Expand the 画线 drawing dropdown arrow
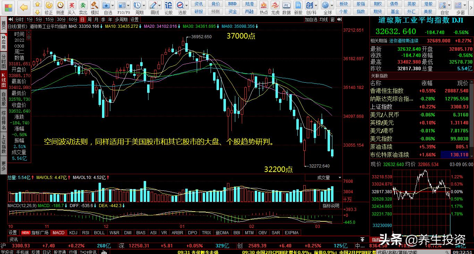The width and height of the screenshot is (474, 254). (160, 5)
